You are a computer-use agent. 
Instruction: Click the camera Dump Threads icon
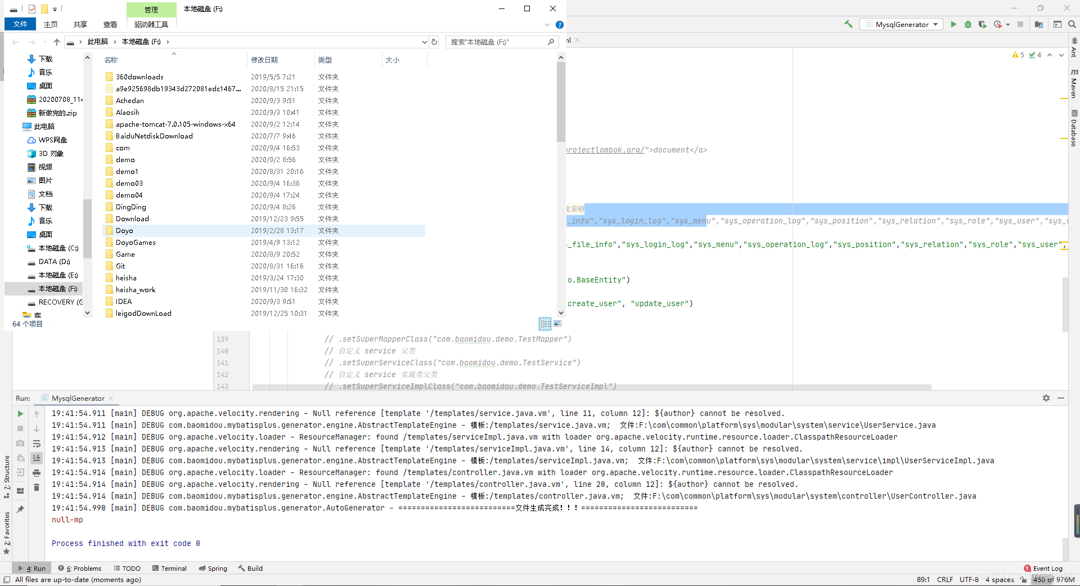[x=20, y=443]
